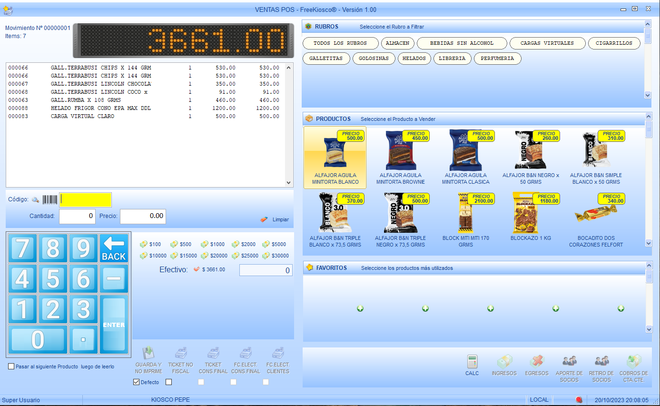Tap the 0 key on the keypad
This screenshot has width=660, height=406.
tap(38, 340)
